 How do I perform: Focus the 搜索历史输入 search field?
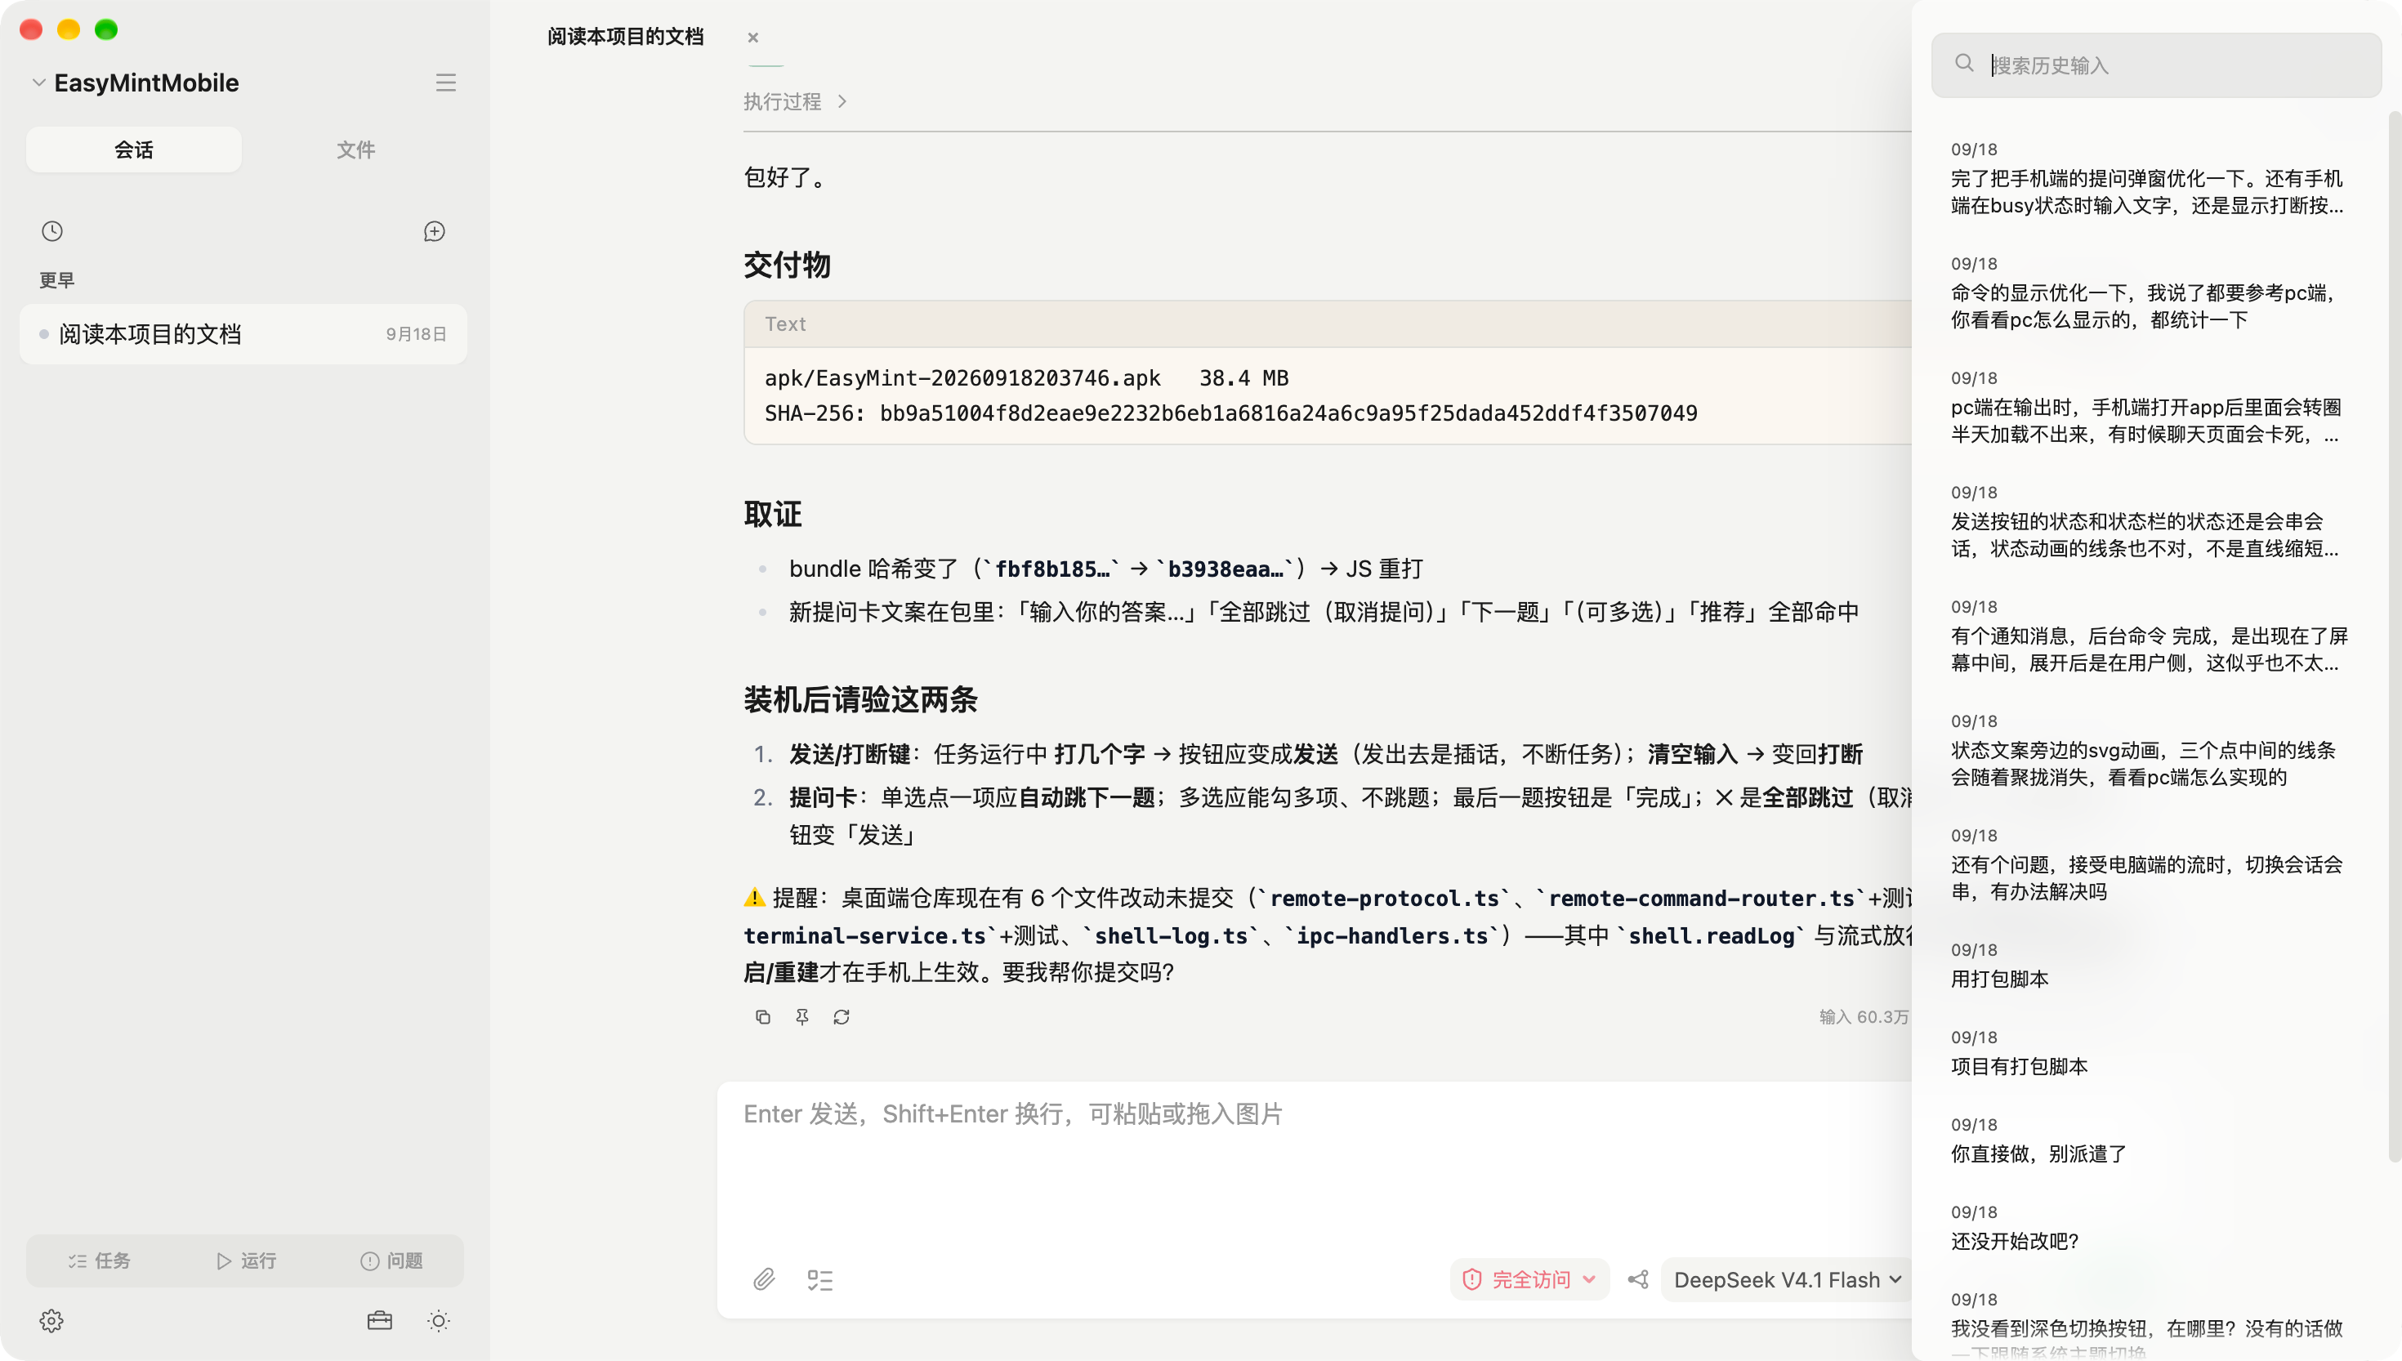[x=2156, y=65]
